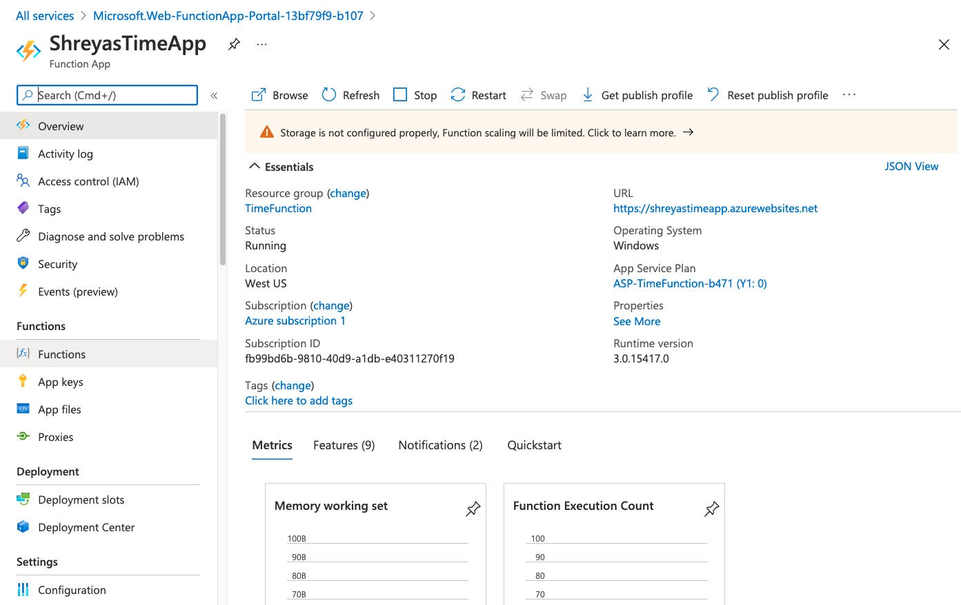The height and width of the screenshot is (605, 961).
Task: Click the App keys key icon
Action: (x=23, y=381)
